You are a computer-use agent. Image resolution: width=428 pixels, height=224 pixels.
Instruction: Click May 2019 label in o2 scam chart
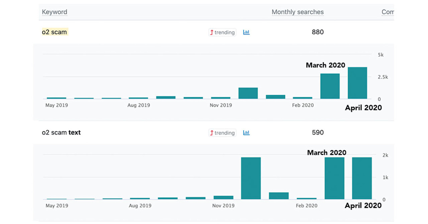pyautogui.click(x=57, y=105)
